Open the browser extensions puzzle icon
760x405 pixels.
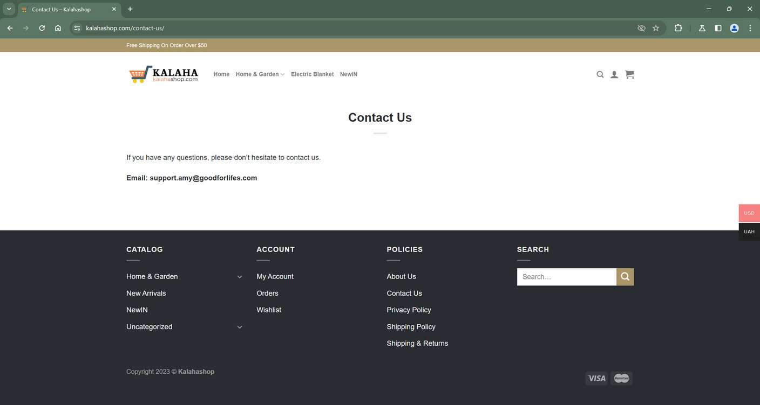(677, 27)
